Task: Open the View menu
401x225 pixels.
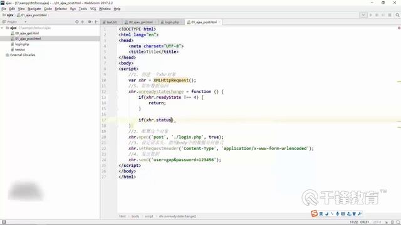Action: (x=21, y=9)
